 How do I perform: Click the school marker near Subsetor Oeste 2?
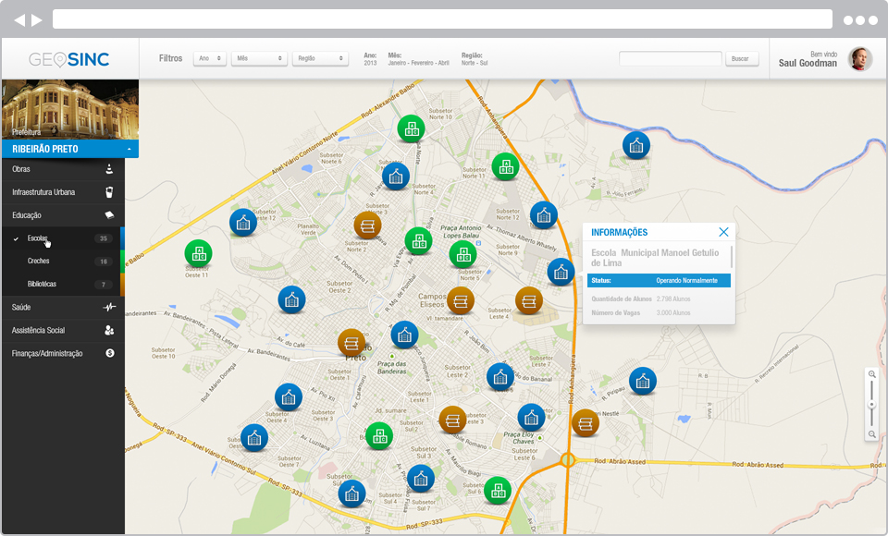tap(291, 300)
